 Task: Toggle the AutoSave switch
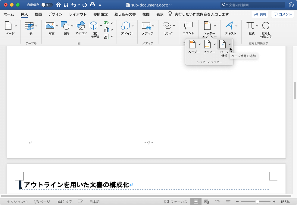(47, 5)
